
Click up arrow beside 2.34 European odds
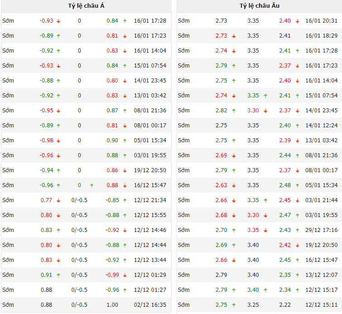(x=298, y=290)
